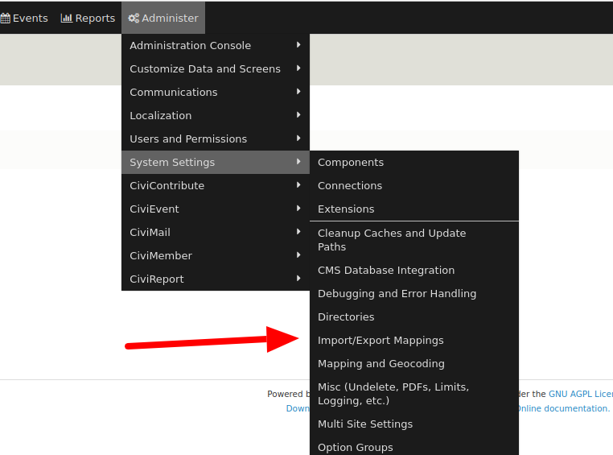The width and height of the screenshot is (613, 455).
Task: Choose Extensions in the submenu
Action: point(414,209)
